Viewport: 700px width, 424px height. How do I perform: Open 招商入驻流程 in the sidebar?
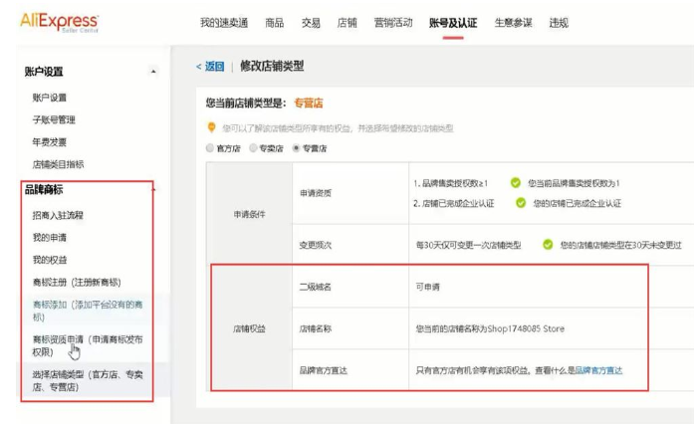click(58, 215)
